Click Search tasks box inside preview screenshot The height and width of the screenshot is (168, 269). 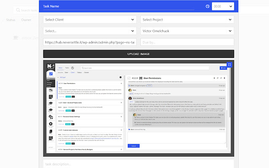pyautogui.click(x=145, y=68)
